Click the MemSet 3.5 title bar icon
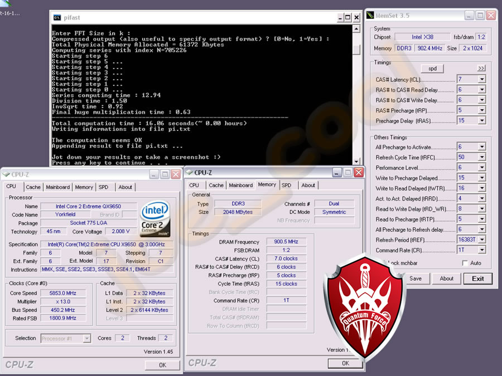 [370, 16]
